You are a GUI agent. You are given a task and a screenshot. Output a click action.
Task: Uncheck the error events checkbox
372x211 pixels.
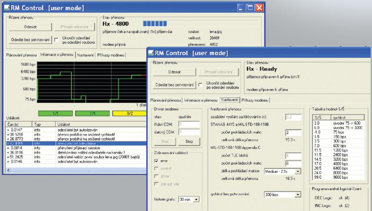pyautogui.click(x=156, y=161)
